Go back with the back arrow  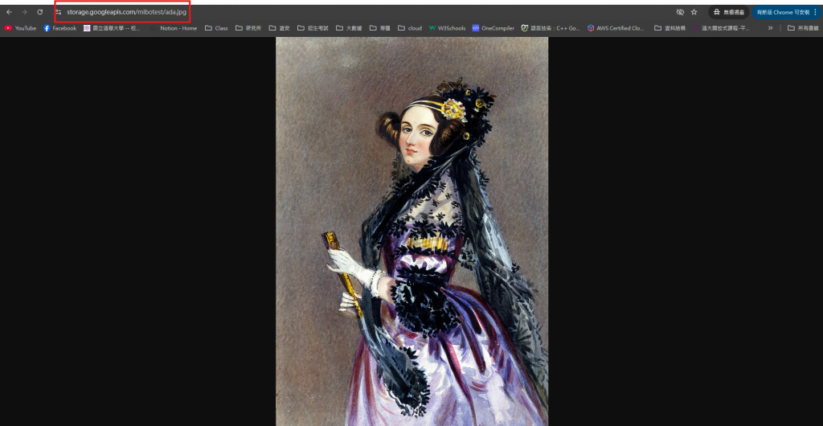point(9,12)
